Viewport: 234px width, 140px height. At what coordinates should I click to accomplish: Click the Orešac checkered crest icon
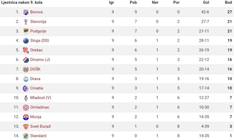tap(26, 50)
